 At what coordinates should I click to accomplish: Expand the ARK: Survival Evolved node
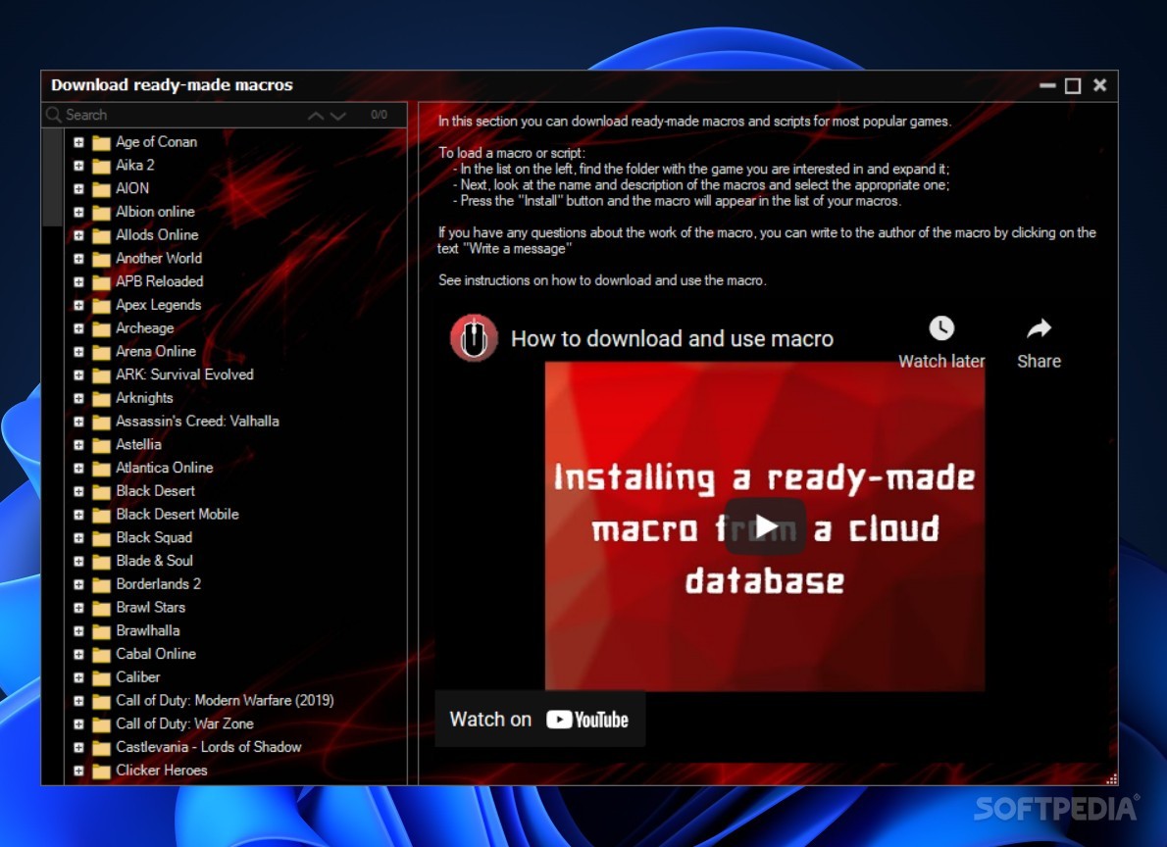point(78,375)
